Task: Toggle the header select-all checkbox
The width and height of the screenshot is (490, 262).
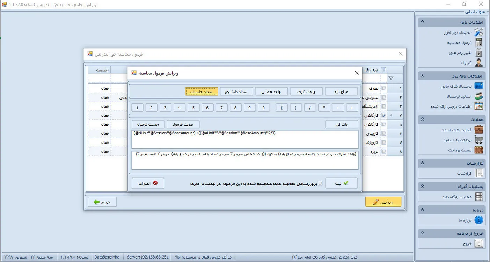Action: tap(384, 70)
